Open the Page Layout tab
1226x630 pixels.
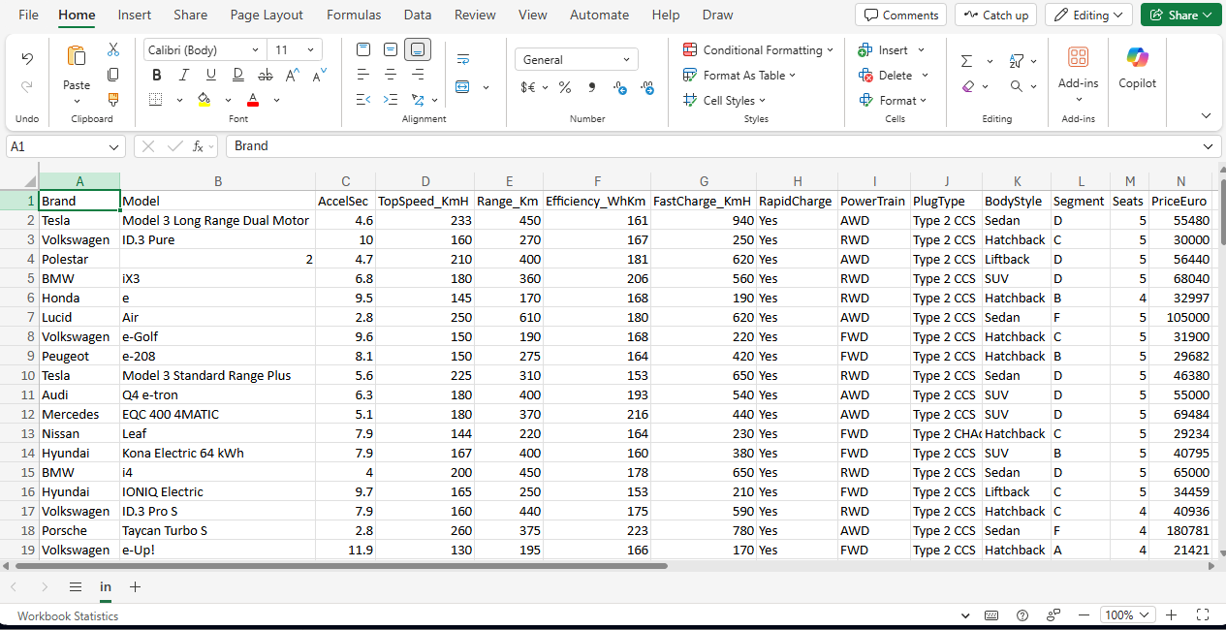coord(267,16)
